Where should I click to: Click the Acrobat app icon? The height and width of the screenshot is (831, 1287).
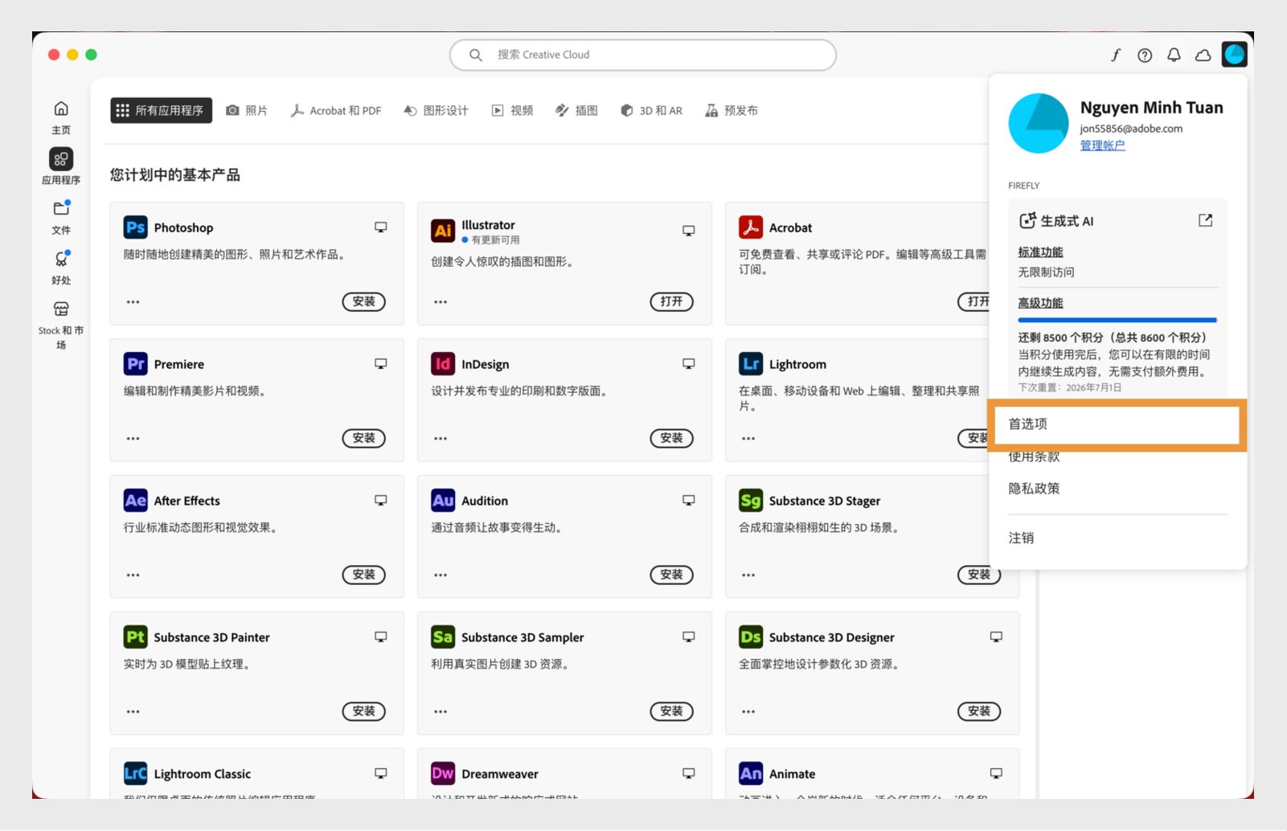point(751,227)
